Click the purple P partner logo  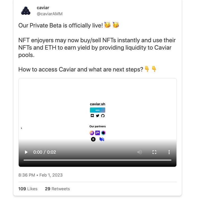point(97,133)
